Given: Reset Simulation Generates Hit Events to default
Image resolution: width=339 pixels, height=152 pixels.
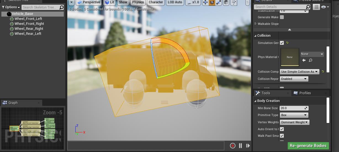Looking at the screenshot, I should [x=287, y=43].
